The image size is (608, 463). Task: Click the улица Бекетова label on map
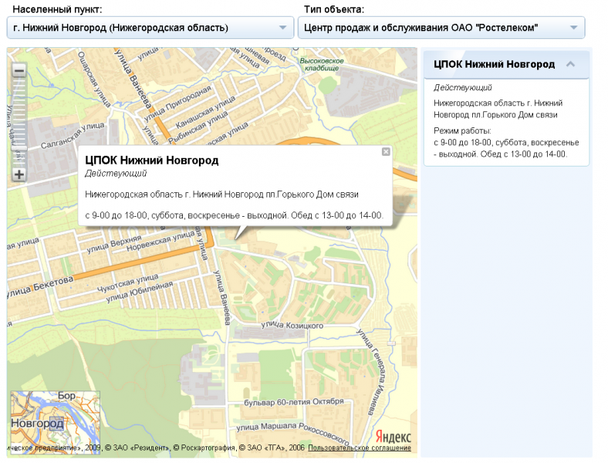coord(40,288)
